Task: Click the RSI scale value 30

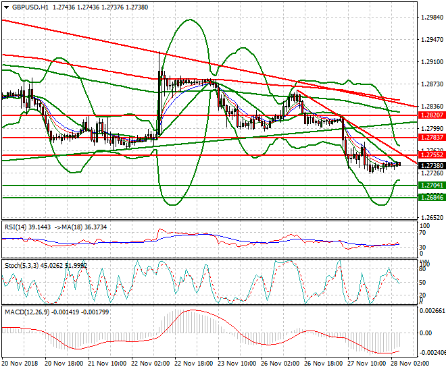Action: (422, 248)
